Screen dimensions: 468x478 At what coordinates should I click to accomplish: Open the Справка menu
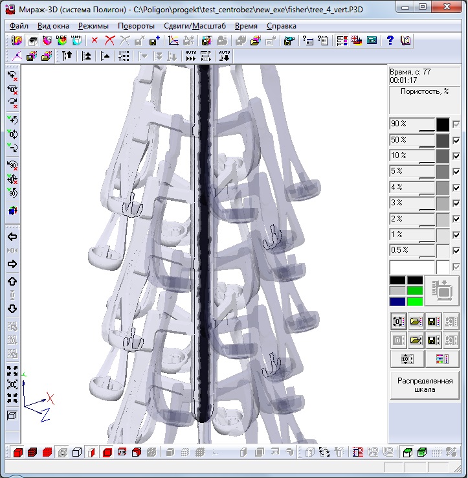point(281,26)
